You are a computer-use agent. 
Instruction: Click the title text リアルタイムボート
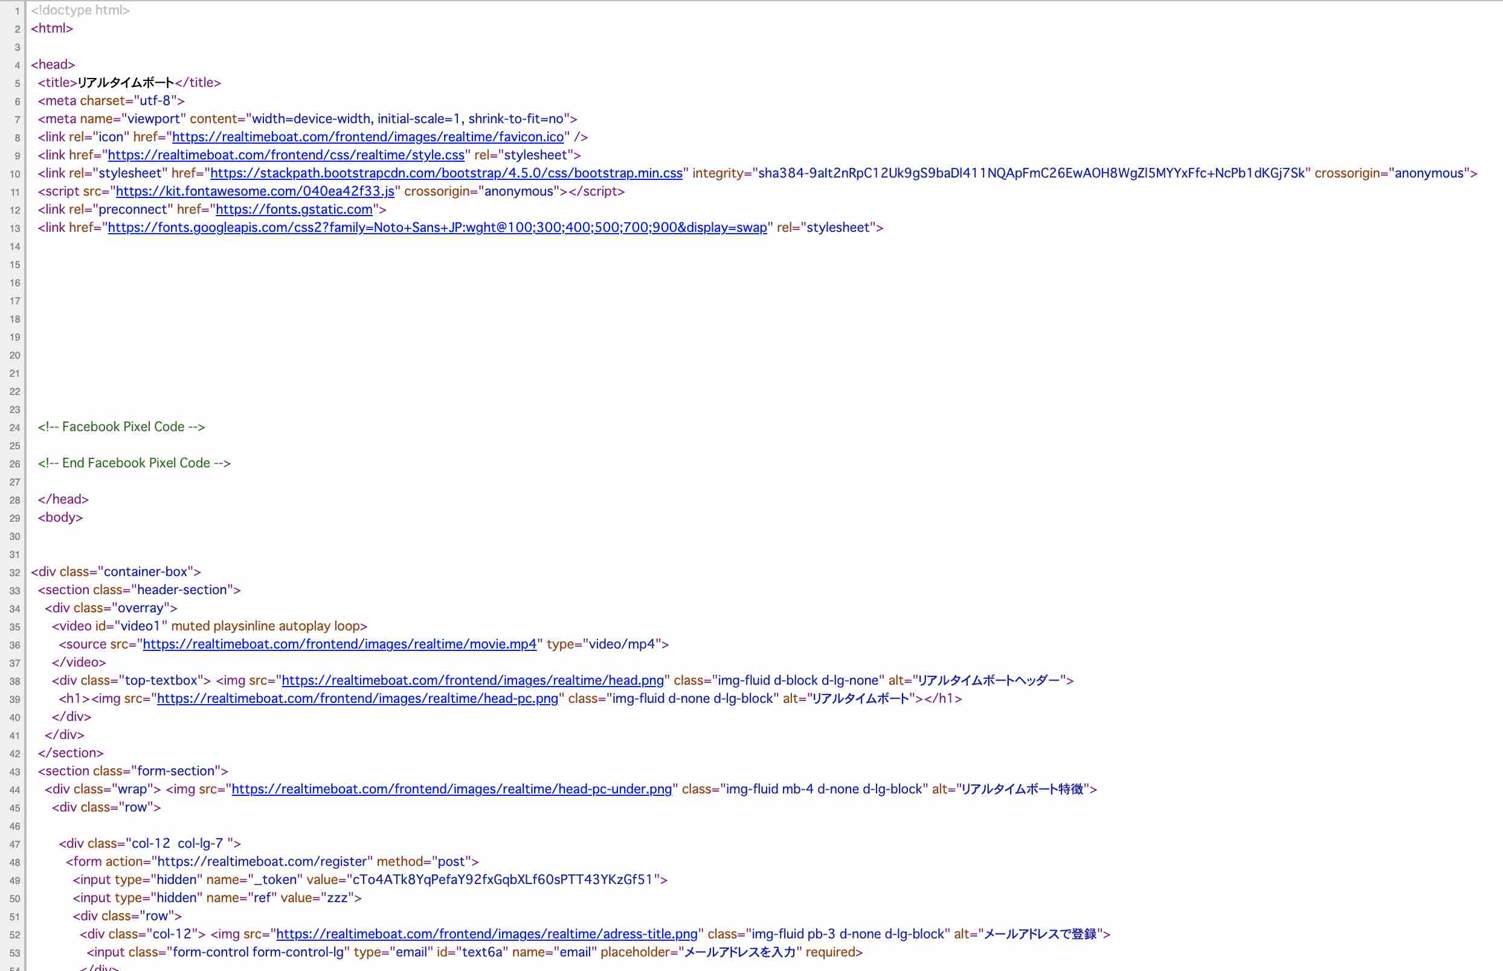(126, 83)
